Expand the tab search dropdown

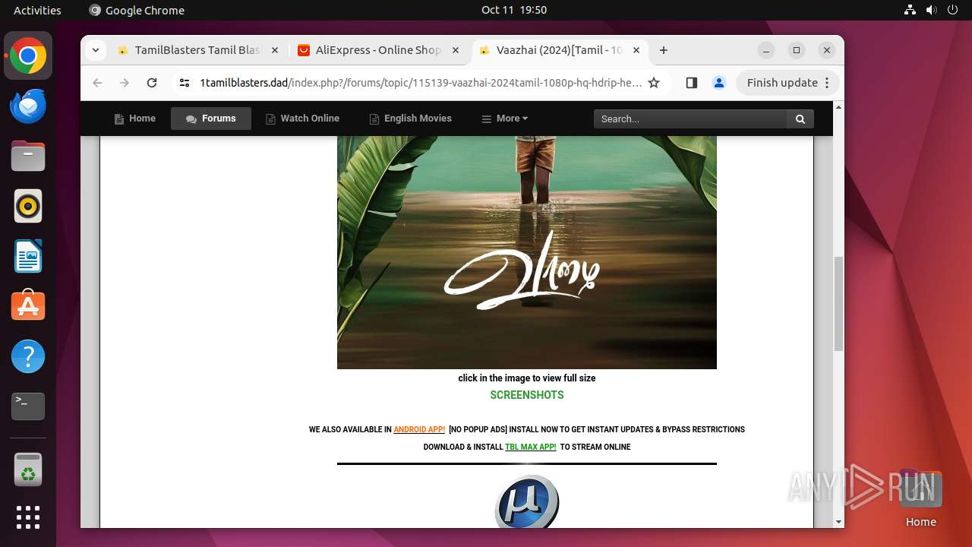[95, 50]
